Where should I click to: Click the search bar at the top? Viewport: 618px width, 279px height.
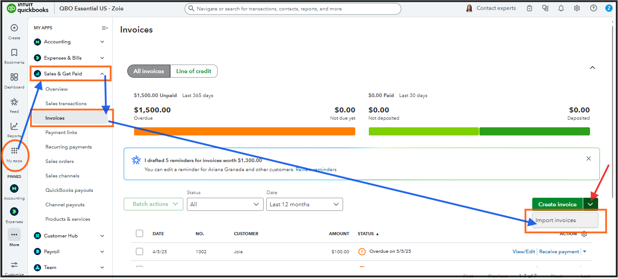[293, 9]
